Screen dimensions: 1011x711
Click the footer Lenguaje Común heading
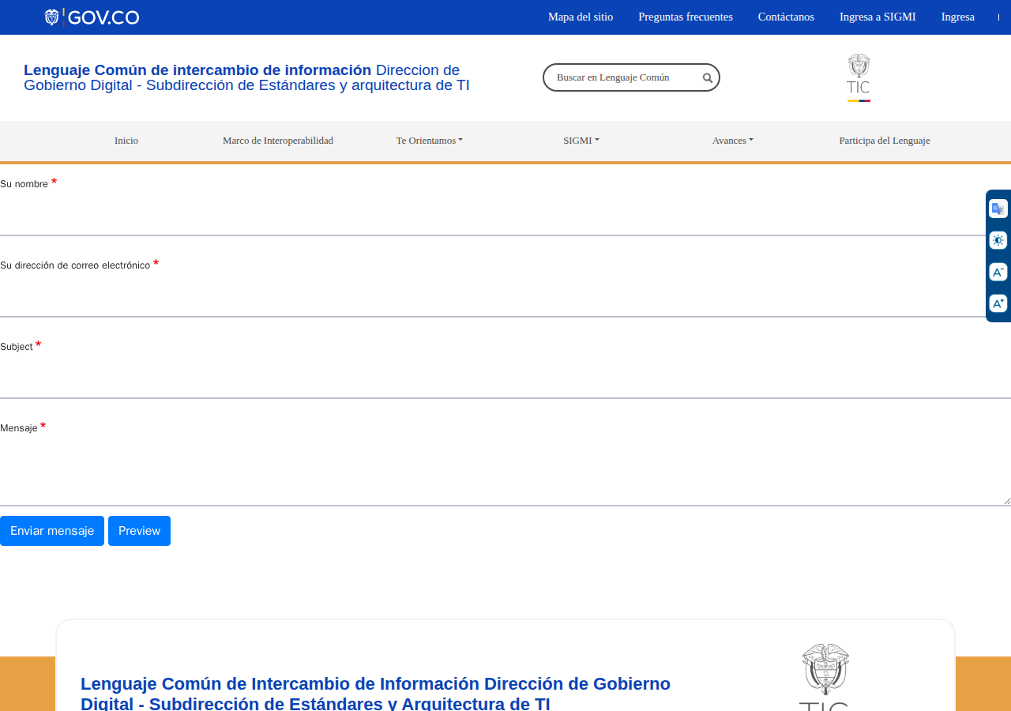tap(375, 694)
